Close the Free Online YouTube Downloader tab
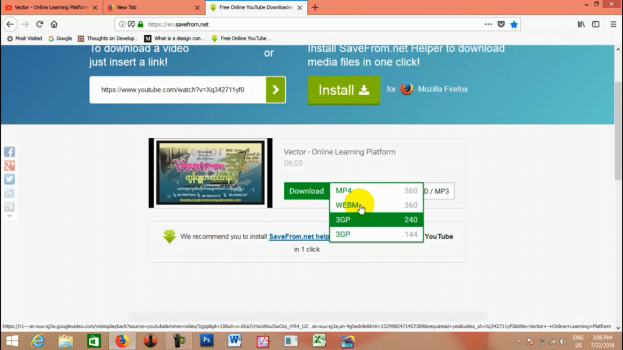The image size is (623, 350). tap(299, 7)
